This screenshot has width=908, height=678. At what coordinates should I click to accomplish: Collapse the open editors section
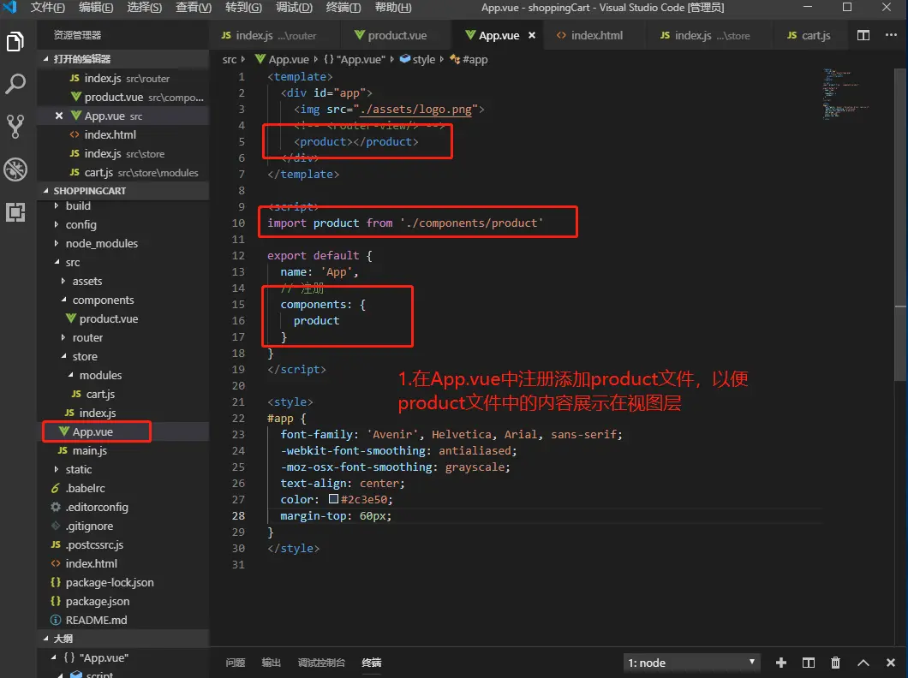46,59
